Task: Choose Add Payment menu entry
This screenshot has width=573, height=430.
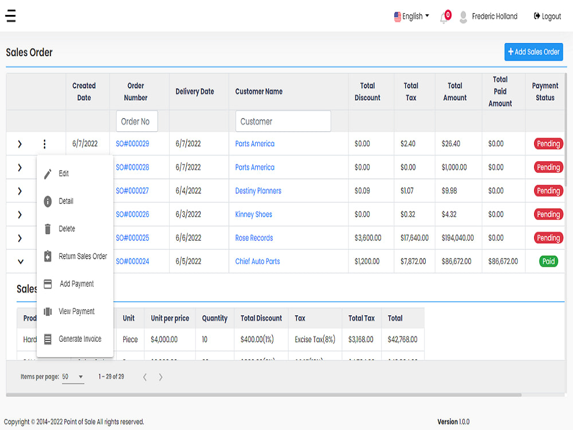Action: coord(75,284)
